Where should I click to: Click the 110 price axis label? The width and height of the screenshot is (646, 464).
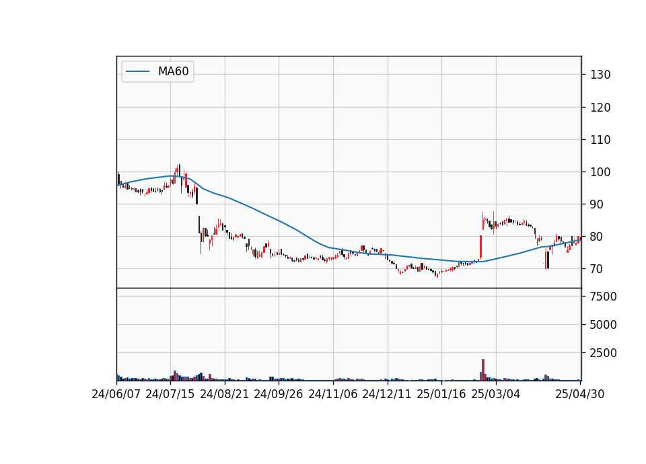[600, 140]
